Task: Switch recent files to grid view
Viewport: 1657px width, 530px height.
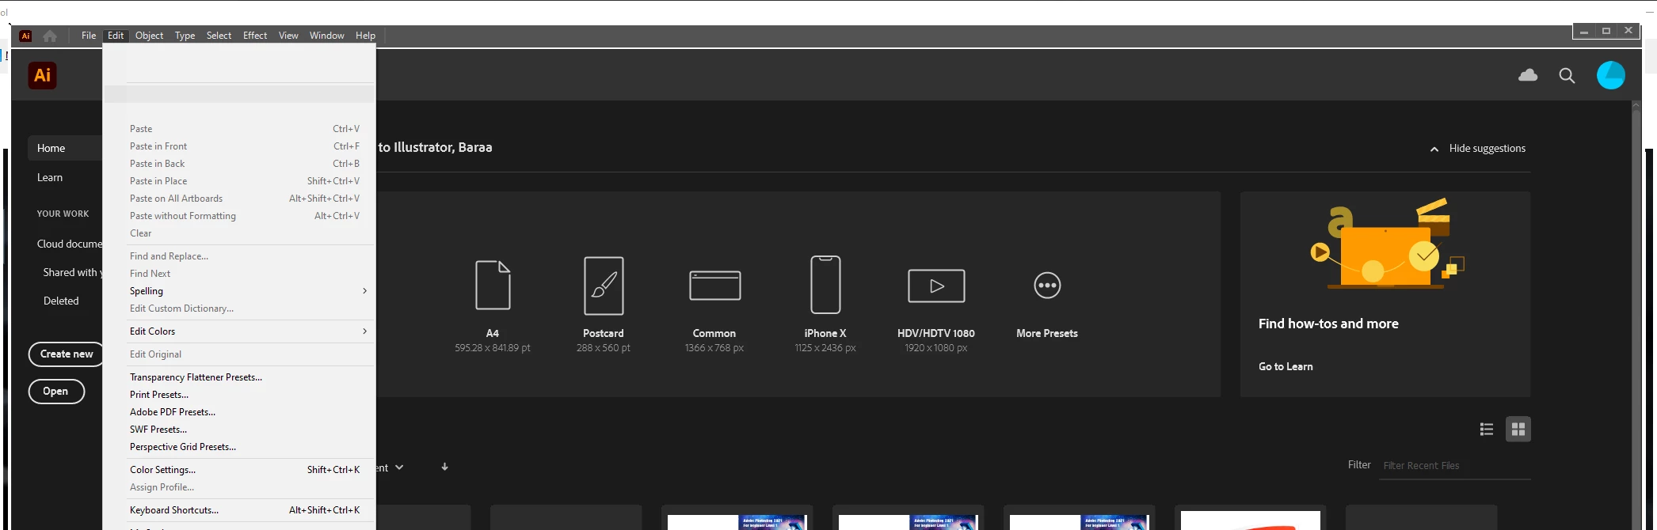Action: (1518, 429)
